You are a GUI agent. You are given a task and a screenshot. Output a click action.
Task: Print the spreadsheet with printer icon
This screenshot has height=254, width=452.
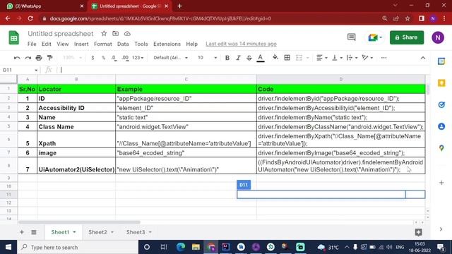pyautogui.click(x=39, y=58)
